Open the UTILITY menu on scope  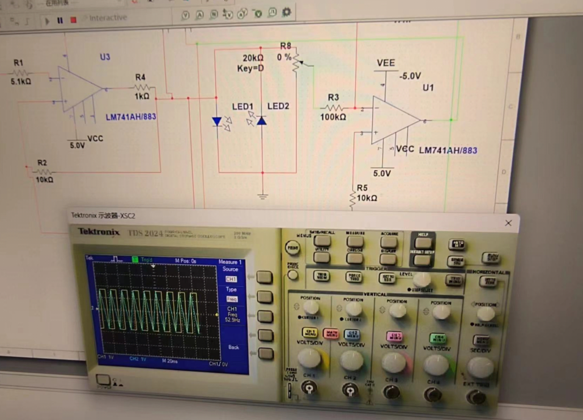pos(322,257)
